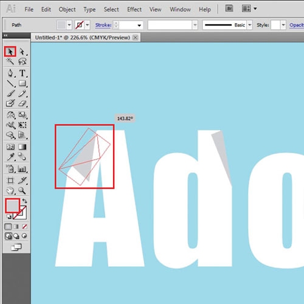This screenshot has width=304, height=304.
Task: Adjust stroke weight with the stepper arrows
Action: click(116, 25)
